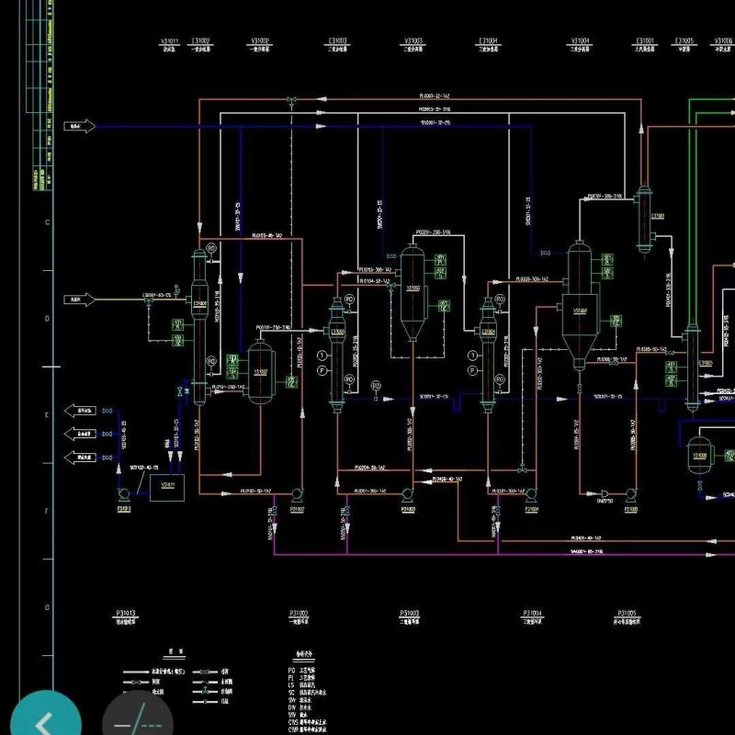Open the gray line-style tool button
The image size is (735, 735).
pos(138,721)
